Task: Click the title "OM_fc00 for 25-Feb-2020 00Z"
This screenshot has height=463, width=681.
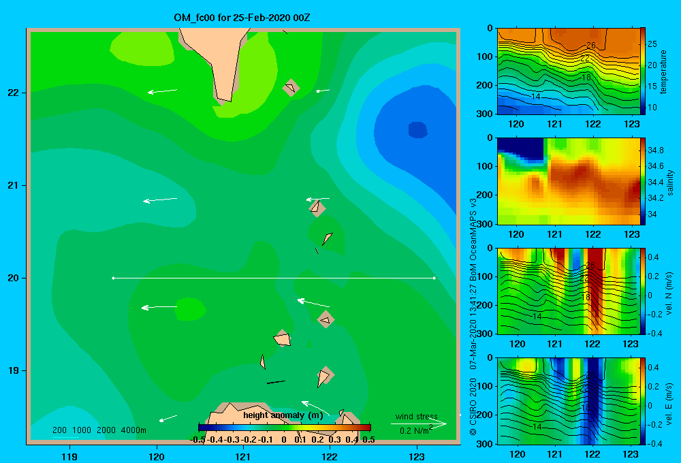Action: point(242,18)
